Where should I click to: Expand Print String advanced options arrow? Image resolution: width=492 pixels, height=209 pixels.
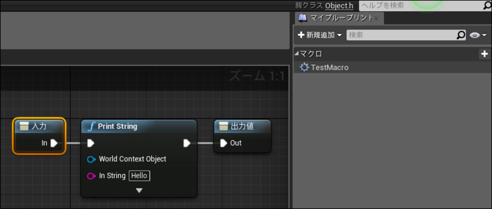point(139,190)
